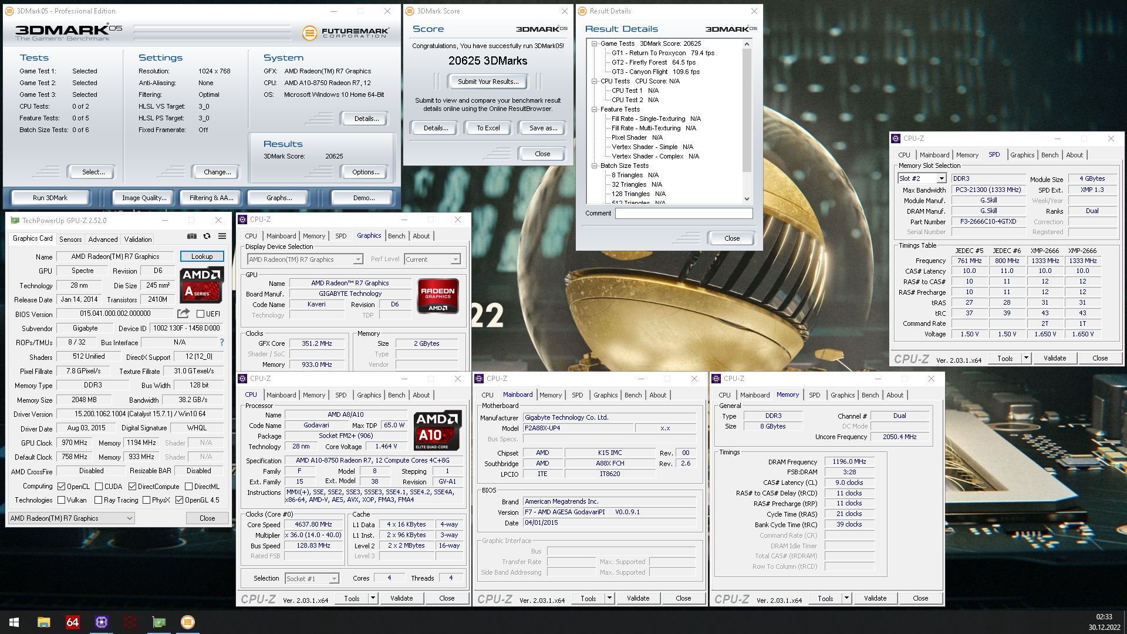Click the Comment input field
The height and width of the screenshot is (634, 1127).
684,214
